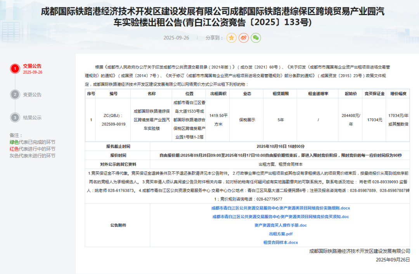Image resolution: width=419 pixels, height=274 pixels.
Task: Click the red step 1 circle
Action: 15,69
